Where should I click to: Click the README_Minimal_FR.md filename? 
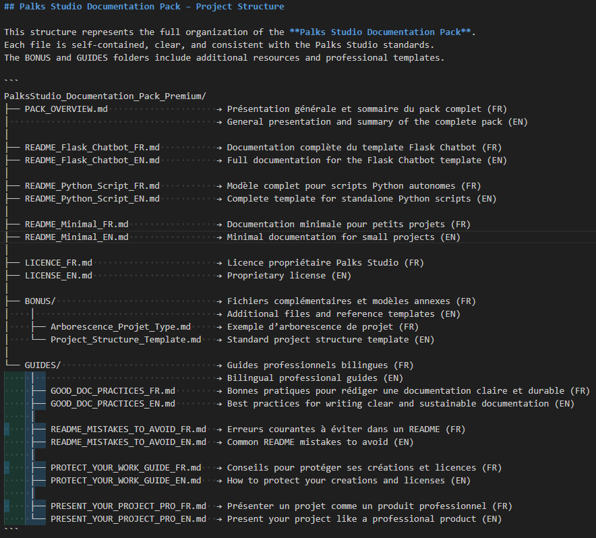(76, 225)
